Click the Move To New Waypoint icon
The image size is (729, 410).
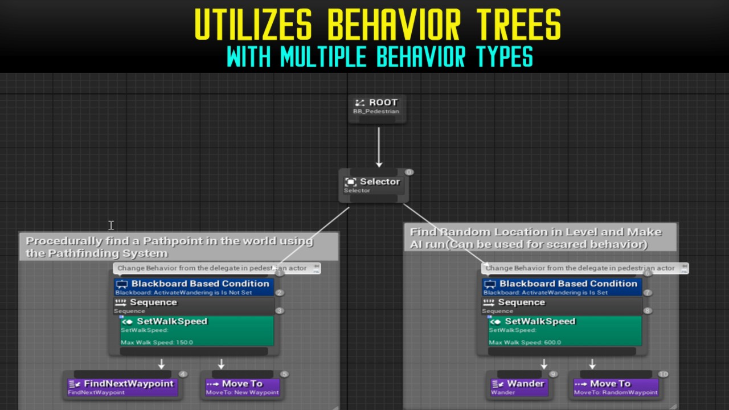pos(213,384)
